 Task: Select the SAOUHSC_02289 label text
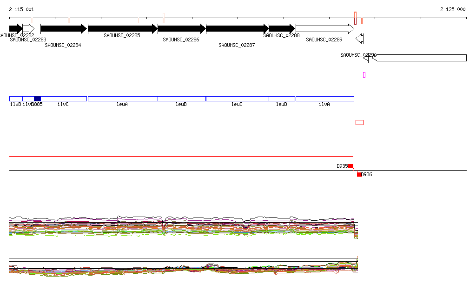click(x=324, y=40)
